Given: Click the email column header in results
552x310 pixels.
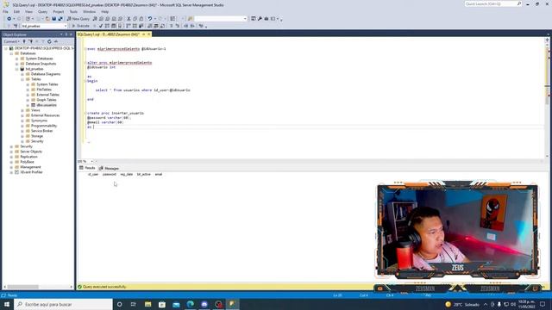Looking at the screenshot, I should [159, 174].
